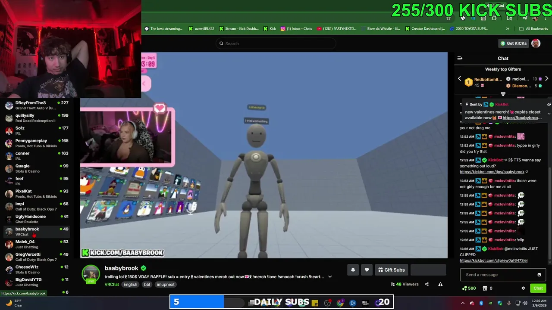Image resolution: width=552 pixels, height=310 pixels.
Task: Click the Call of Duty taskbar icon
Action: click(365, 303)
